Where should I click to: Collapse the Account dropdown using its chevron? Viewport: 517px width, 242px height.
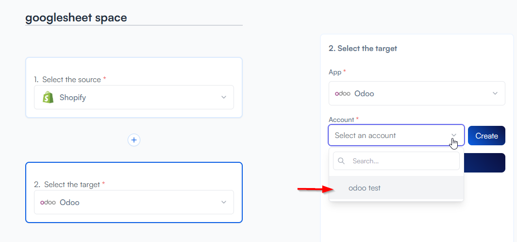454,136
